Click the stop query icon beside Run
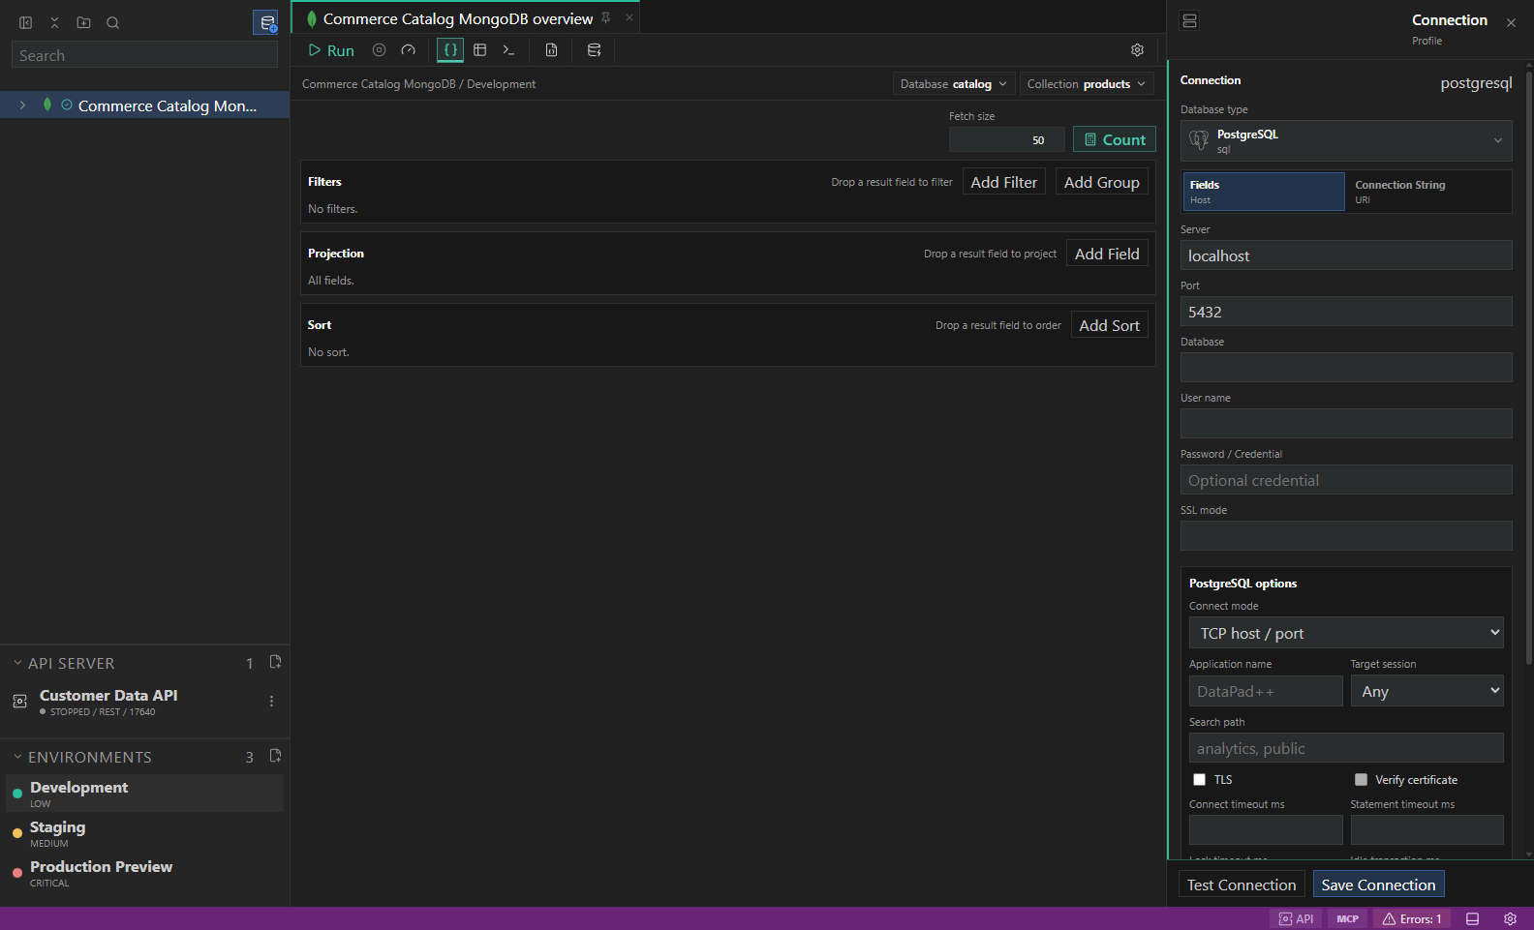Screen dimensions: 1534x930 [380, 50]
